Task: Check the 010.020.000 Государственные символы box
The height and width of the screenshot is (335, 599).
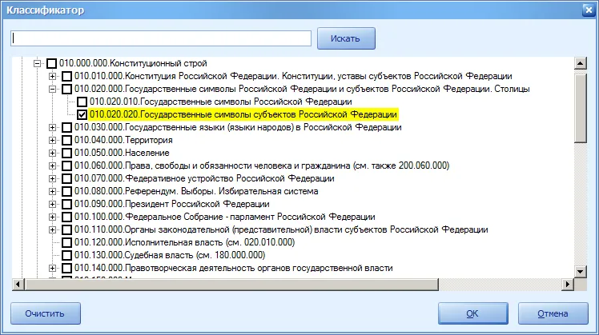Action: point(66,89)
